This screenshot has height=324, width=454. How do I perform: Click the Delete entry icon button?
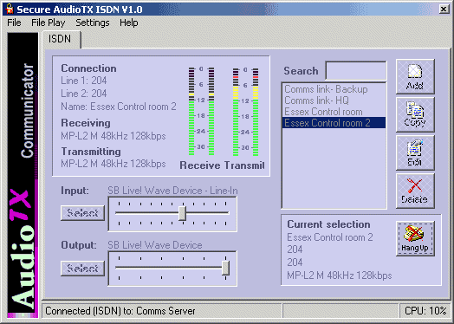415,191
